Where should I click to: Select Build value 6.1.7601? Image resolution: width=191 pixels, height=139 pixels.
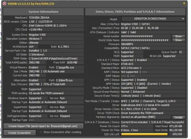coord(63,47)
